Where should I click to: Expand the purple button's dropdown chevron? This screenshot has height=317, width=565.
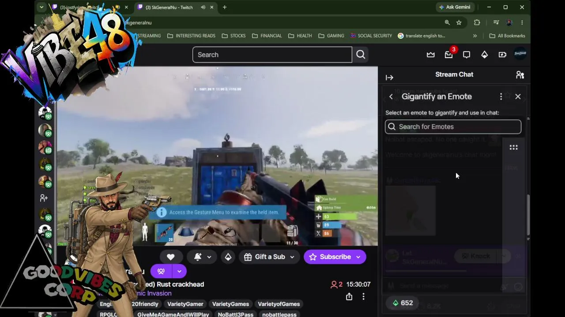point(179,271)
